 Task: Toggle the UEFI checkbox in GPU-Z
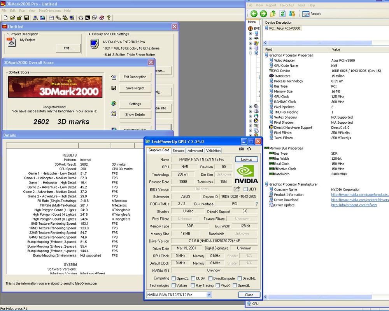coord(245,189)
